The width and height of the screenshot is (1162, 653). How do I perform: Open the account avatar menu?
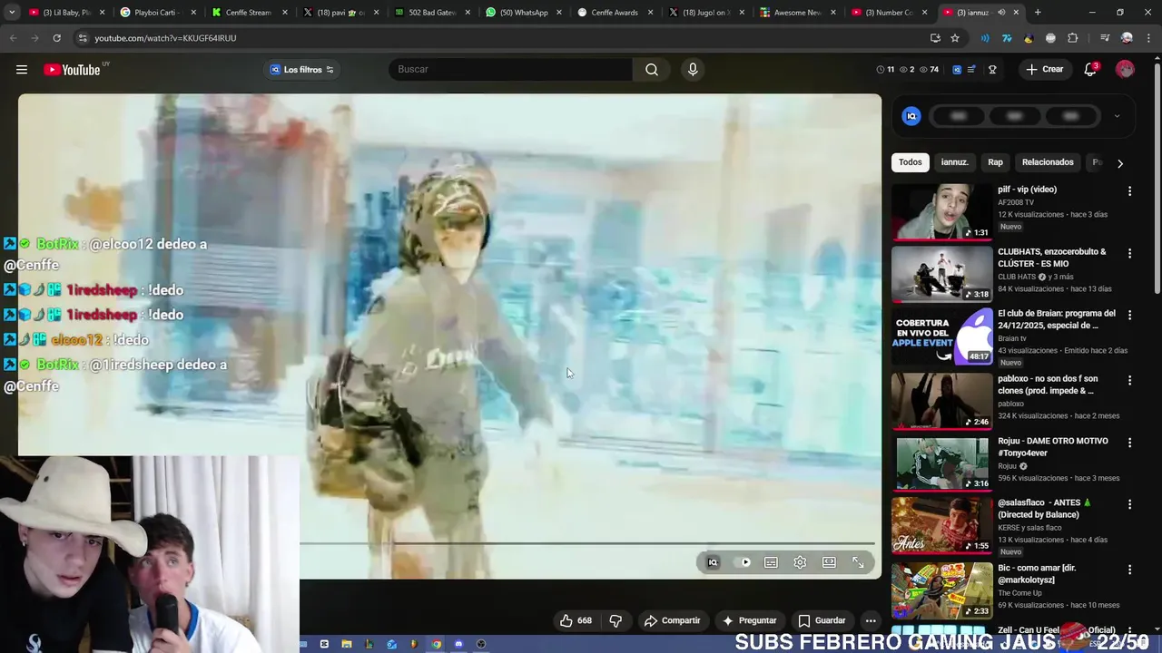point(1125,70)
